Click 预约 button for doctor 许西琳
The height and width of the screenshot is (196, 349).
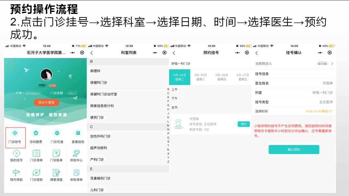(x=244, y=124)
